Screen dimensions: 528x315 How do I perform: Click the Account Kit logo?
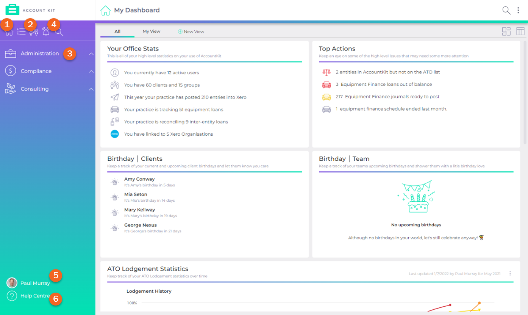31,10
